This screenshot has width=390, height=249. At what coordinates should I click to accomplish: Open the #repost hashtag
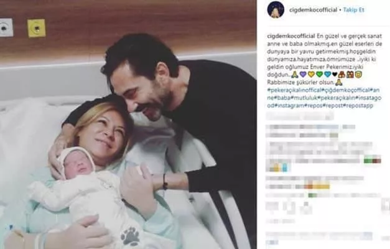(333, 105)
